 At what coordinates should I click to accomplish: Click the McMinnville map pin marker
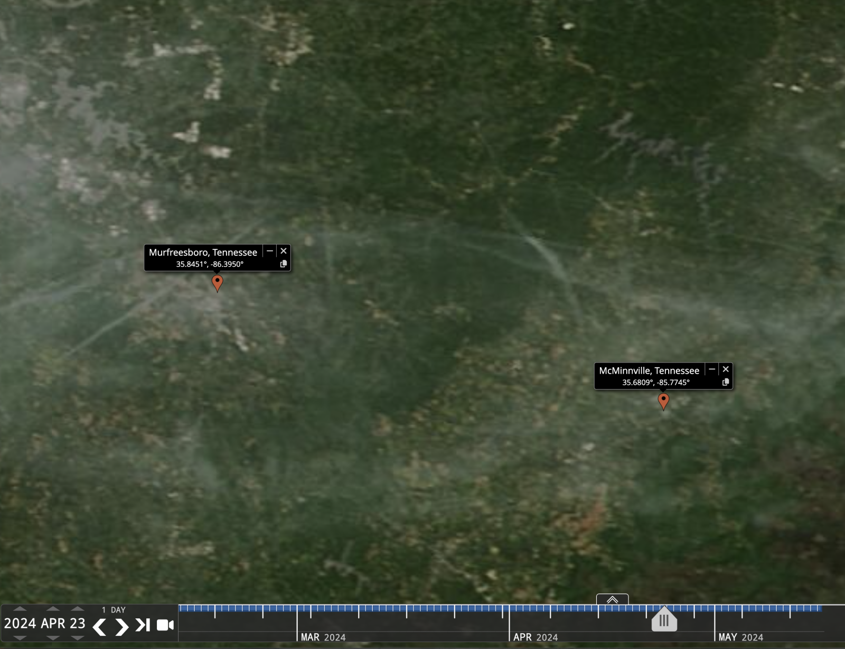point(663,401)
